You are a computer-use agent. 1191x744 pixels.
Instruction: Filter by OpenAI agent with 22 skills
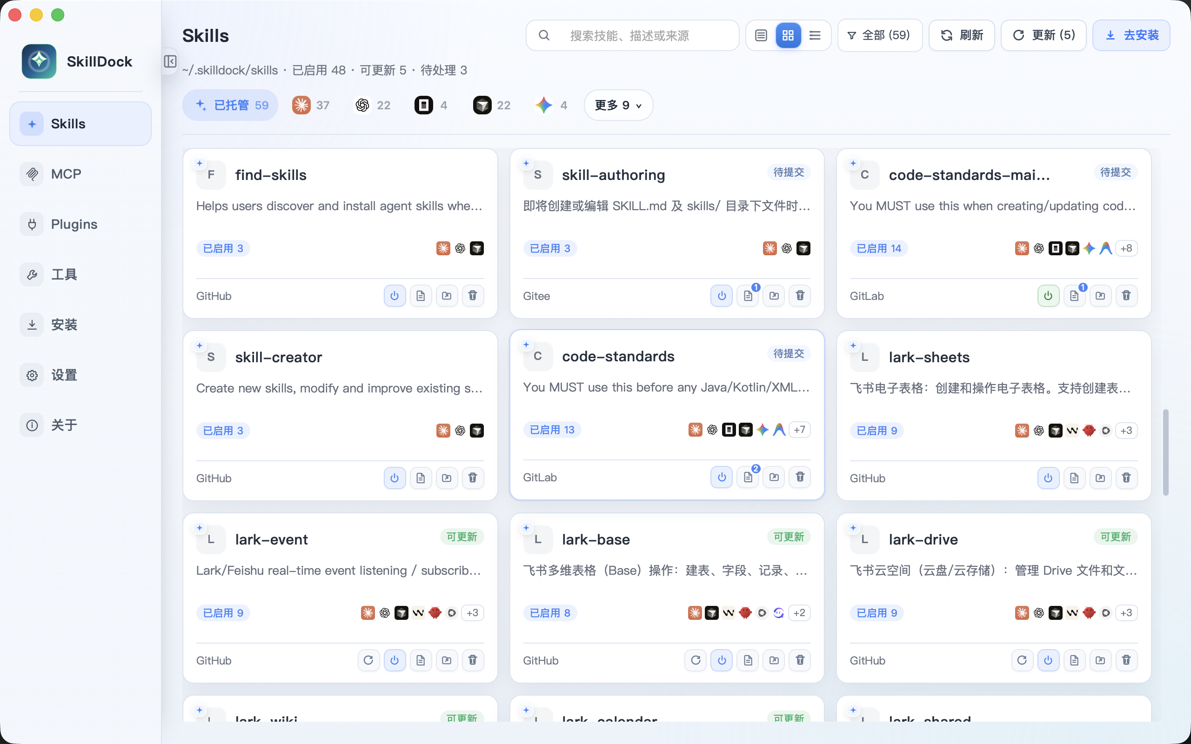372,105
